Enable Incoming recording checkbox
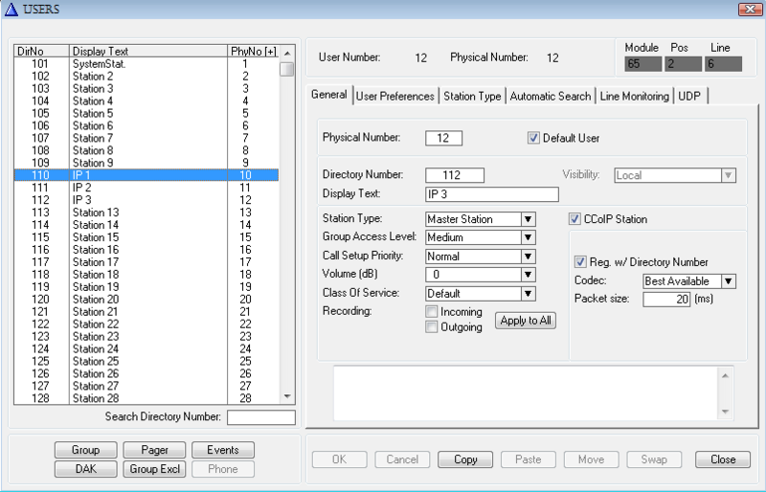The width and height of the screenshot is (766, 492). pos(432,312)
